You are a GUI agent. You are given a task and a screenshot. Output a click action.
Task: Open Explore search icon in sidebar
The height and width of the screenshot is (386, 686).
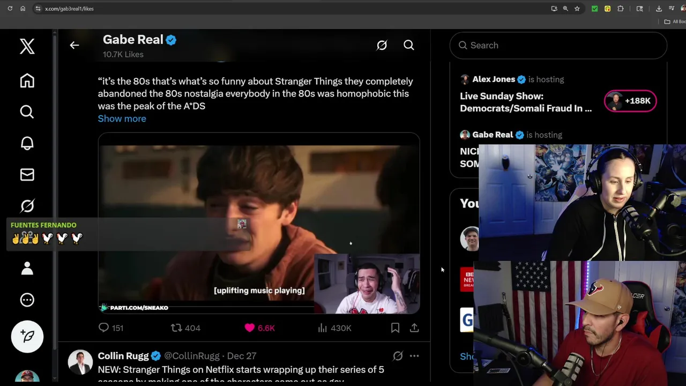[x=27, y=112]
